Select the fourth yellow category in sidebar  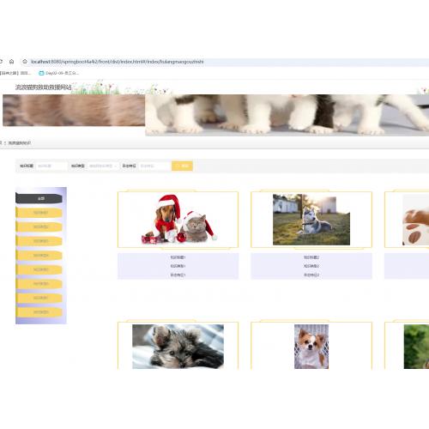click(x=39, y=256)
